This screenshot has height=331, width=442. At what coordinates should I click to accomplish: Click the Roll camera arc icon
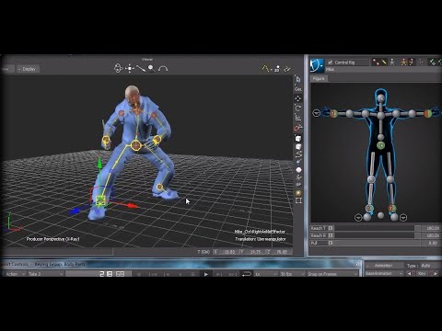163,69
